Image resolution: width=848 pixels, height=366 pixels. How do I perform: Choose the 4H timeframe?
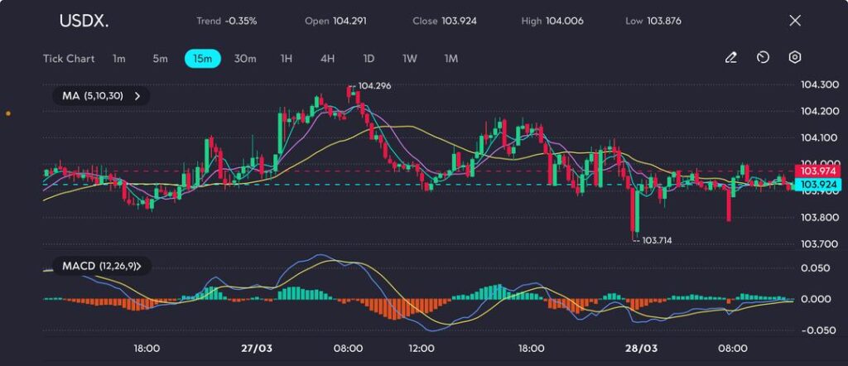328,59
